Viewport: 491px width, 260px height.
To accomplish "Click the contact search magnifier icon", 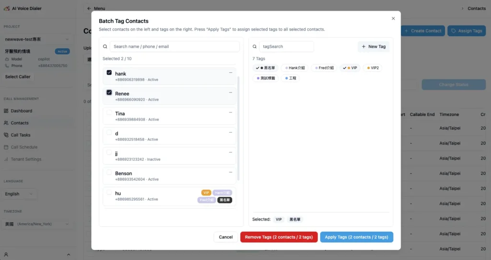I will click(x=105, y=47).
